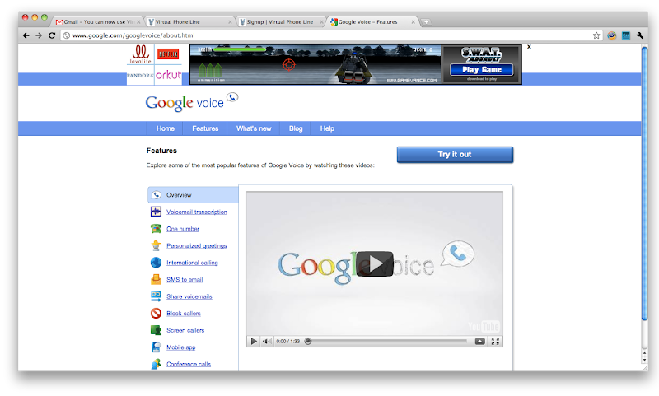Click Play Game in banner ad

482,70
